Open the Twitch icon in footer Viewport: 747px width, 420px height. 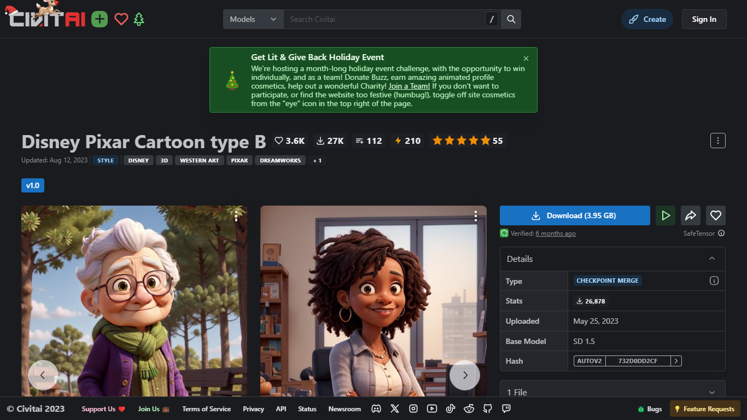[x=506, y=409]
